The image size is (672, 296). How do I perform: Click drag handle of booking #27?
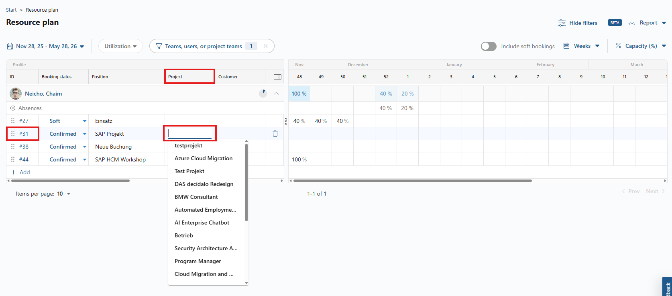(13, 121)
